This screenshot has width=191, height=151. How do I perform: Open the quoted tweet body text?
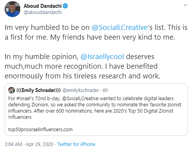(x=95, y=108)
